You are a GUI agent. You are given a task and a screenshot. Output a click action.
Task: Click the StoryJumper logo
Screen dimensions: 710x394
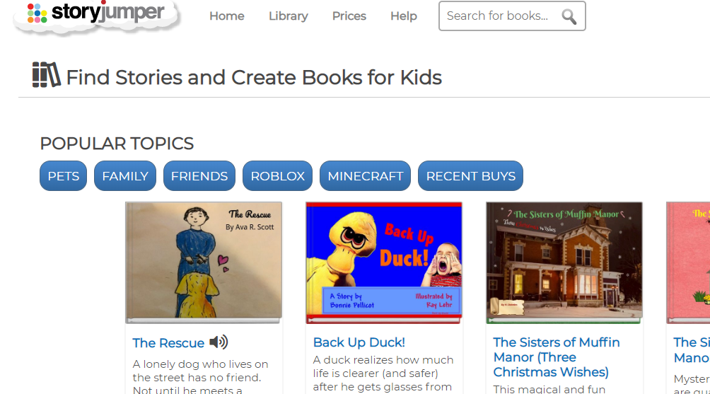pos(97,14)
